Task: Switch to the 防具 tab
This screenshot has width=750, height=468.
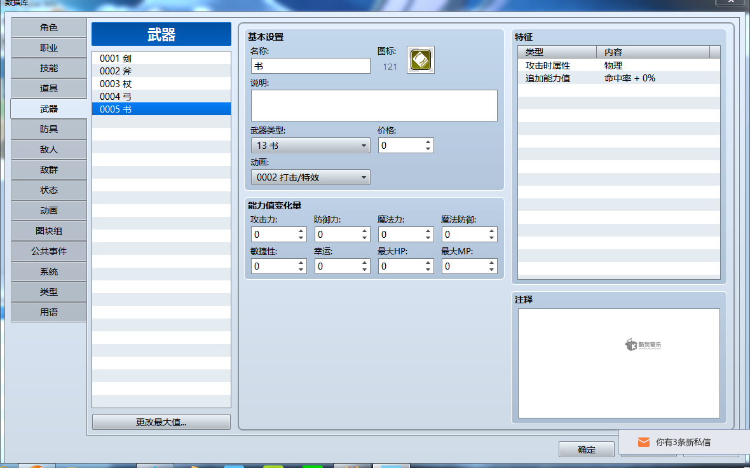Action: [x=49, y=129]
